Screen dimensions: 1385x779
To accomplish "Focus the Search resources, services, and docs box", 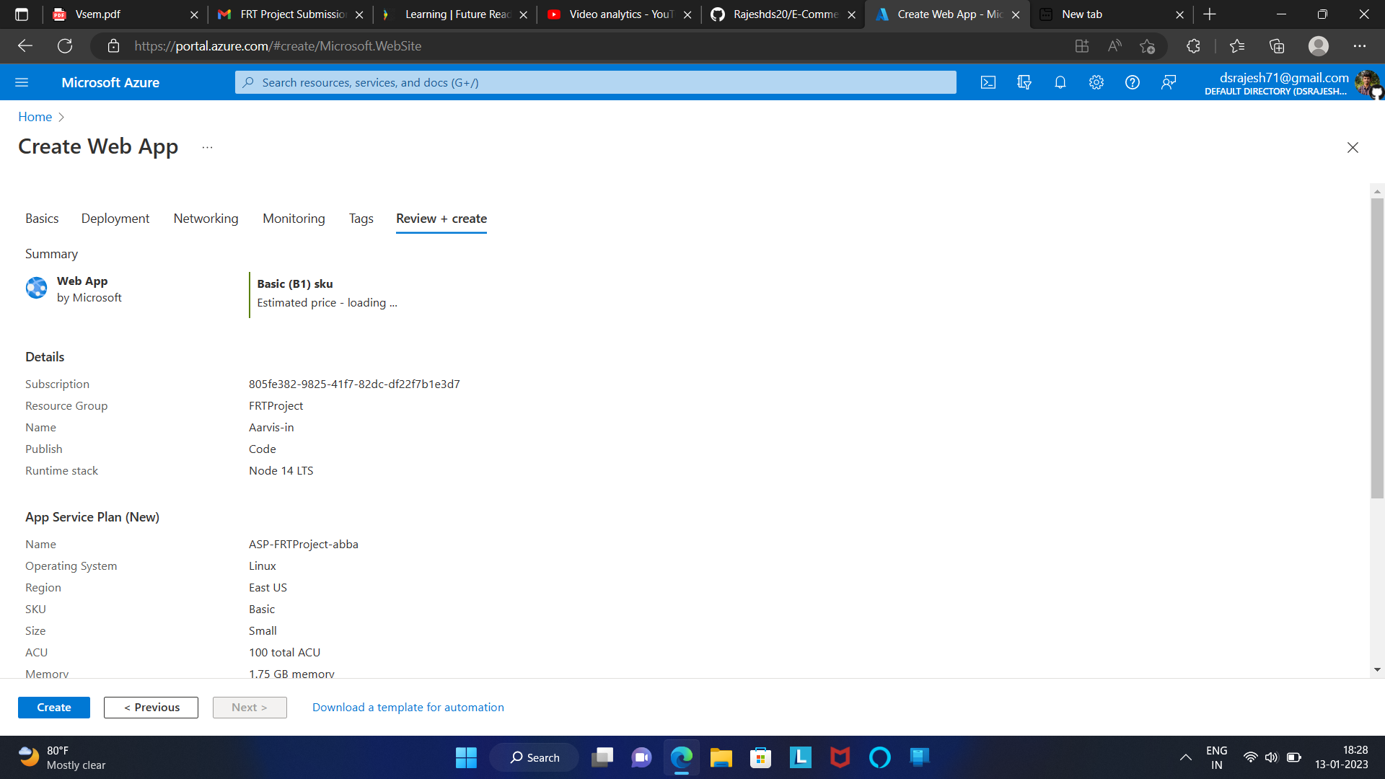I will 596,82.
